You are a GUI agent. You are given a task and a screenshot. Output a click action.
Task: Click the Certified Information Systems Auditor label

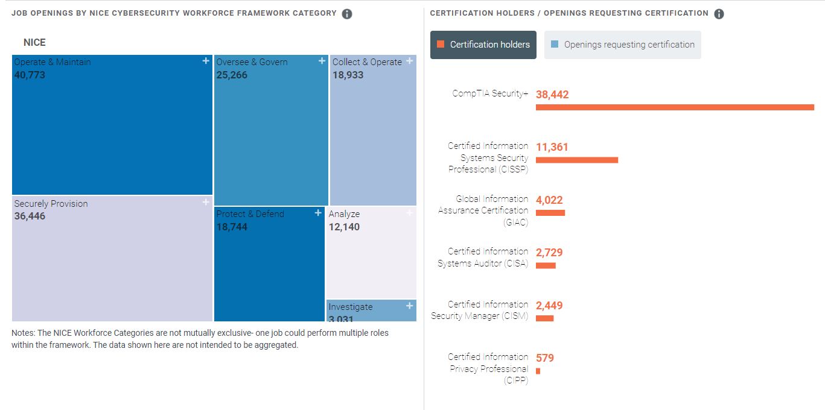tap(483, 257)
